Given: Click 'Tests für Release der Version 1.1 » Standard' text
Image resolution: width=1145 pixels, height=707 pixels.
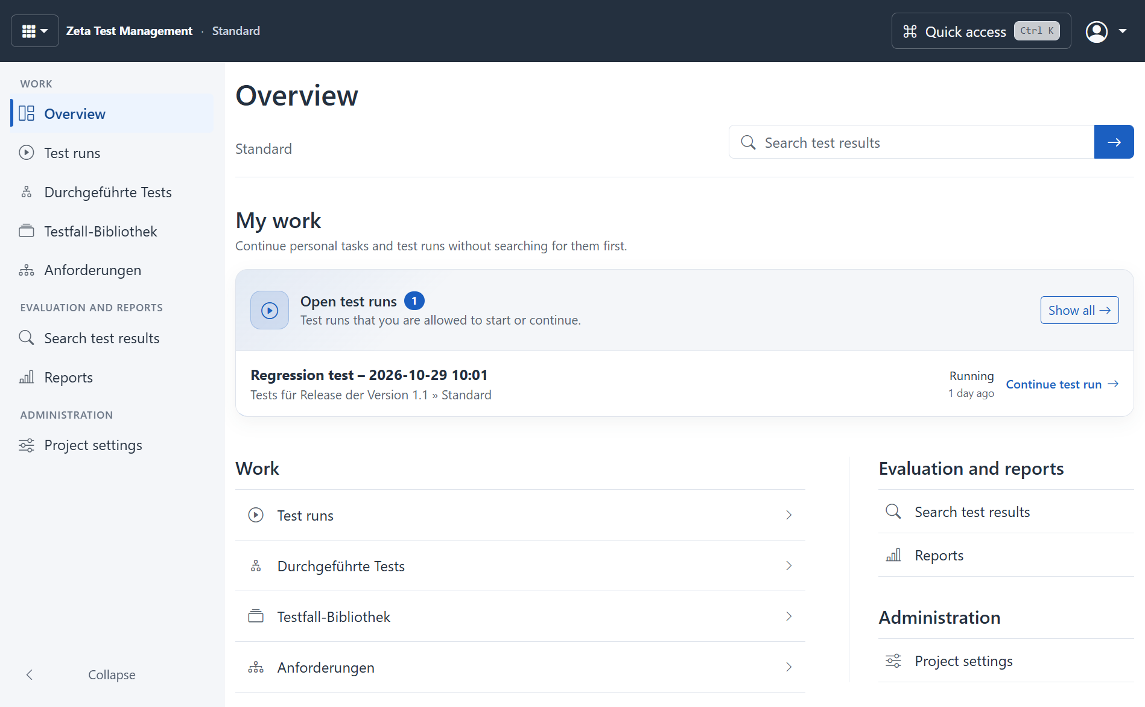Looking at the screenshot, I should [x=371, y=395].
